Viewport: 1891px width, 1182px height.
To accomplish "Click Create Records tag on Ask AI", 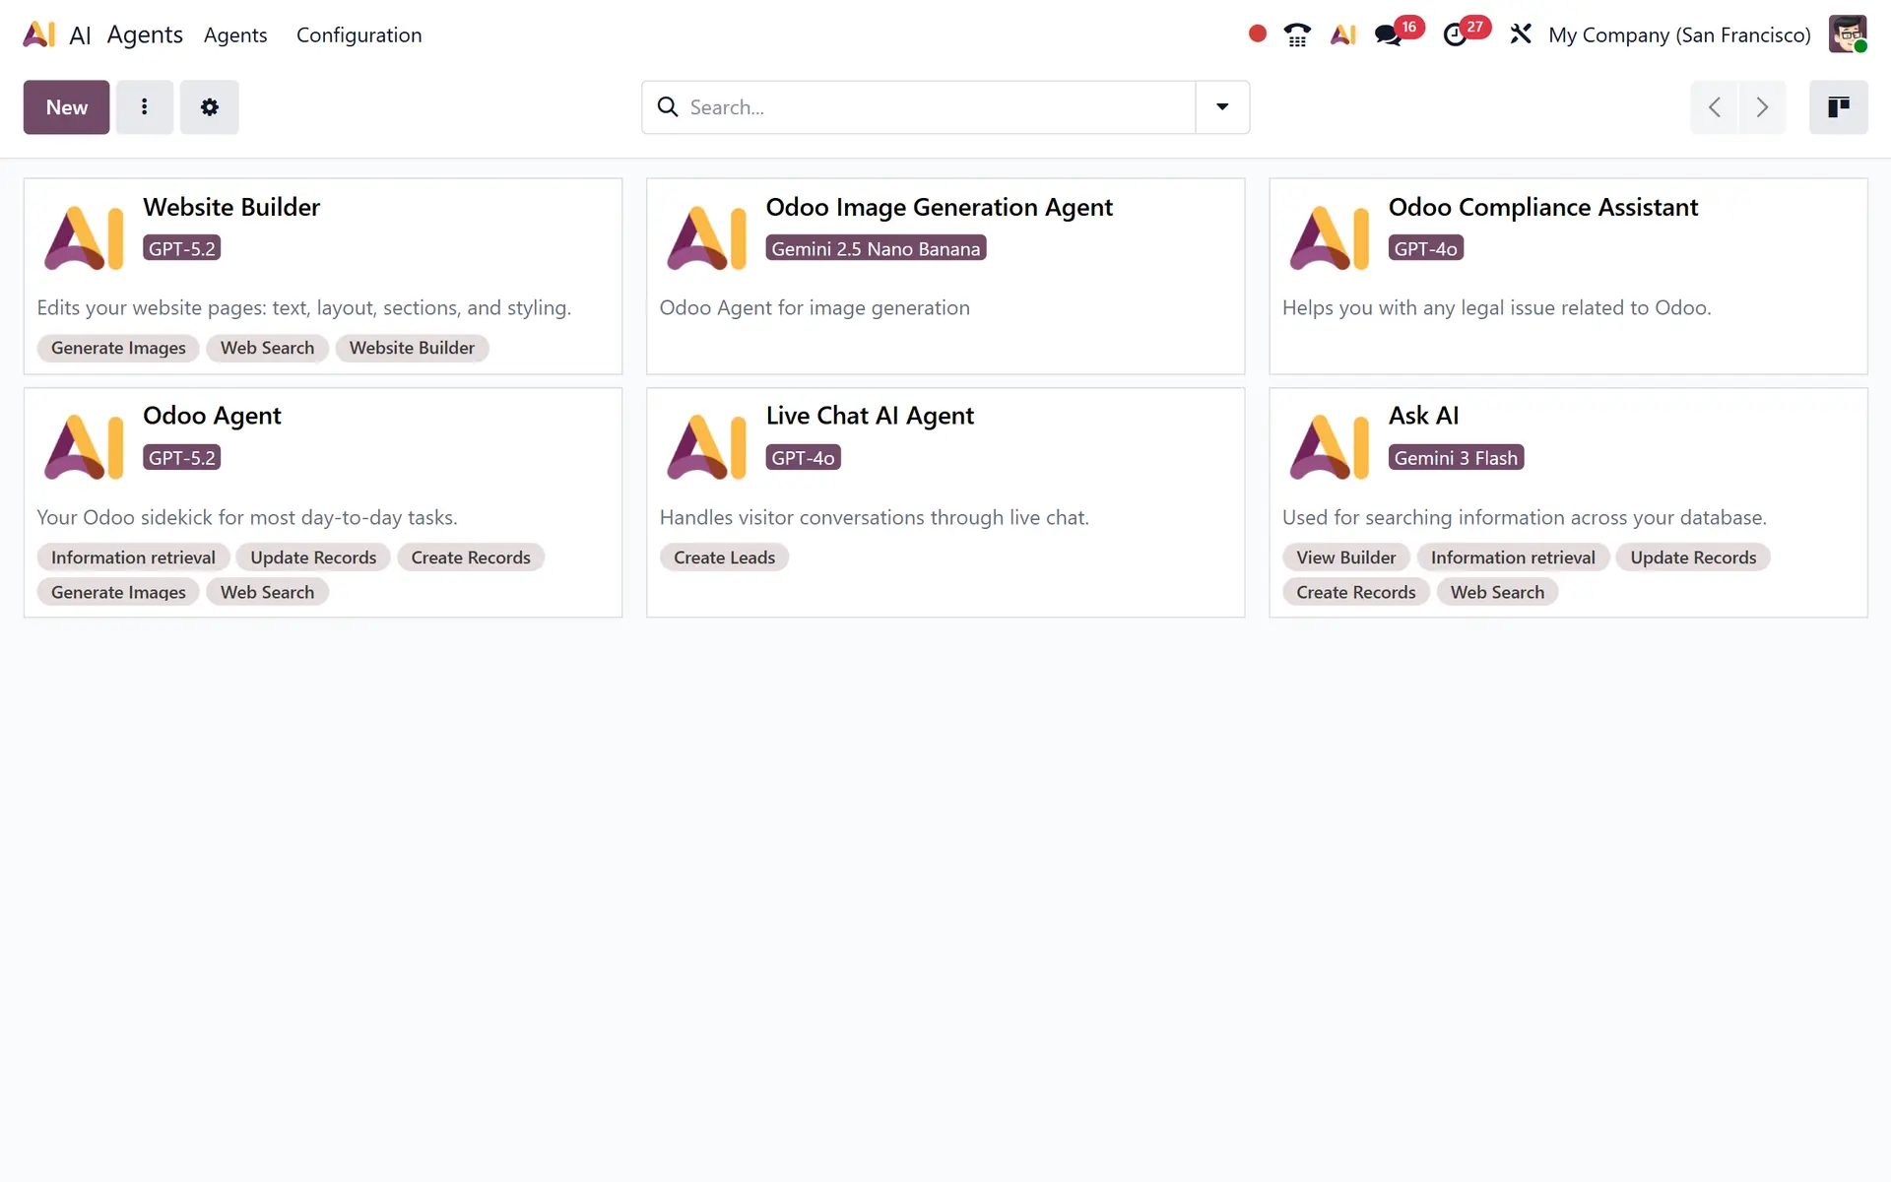I will 1355,592.
